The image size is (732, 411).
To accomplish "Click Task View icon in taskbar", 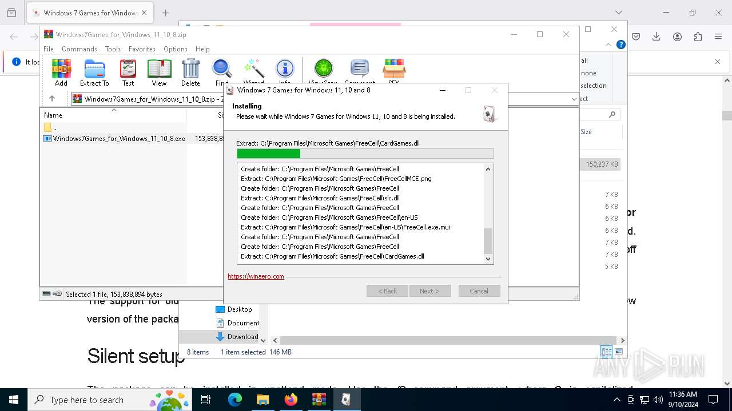I will 206,400.
